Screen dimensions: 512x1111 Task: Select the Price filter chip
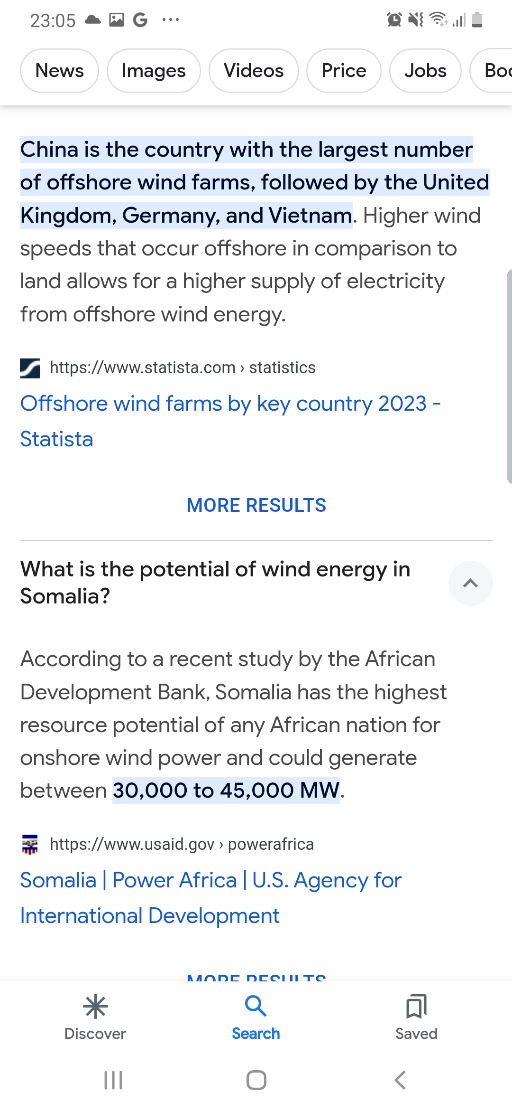coord(344,71)
